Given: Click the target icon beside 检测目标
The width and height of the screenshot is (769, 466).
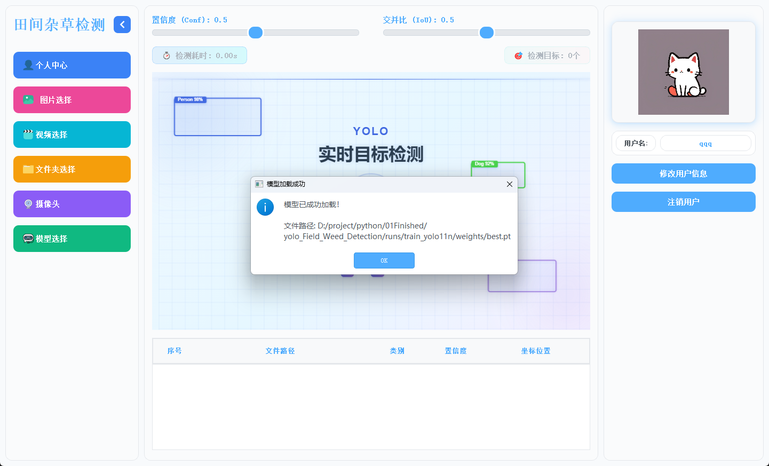Looking at the screenshot, I should (518, 56).
